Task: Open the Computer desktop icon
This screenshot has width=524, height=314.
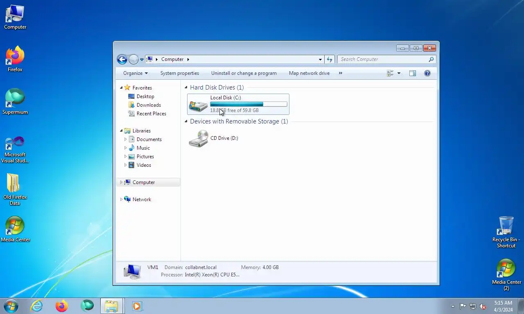Action: tap(15, 17)
